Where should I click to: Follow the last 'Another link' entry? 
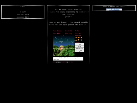23,17
